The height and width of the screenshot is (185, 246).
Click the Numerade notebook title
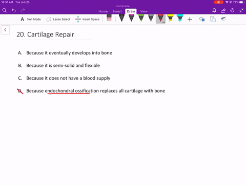point(123,6)
